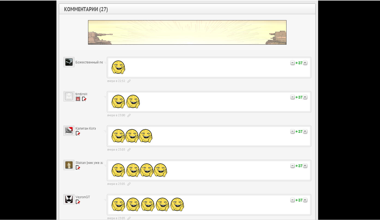
Task: Click the timestamp вчера в 23:03
Action: (116, 150)
